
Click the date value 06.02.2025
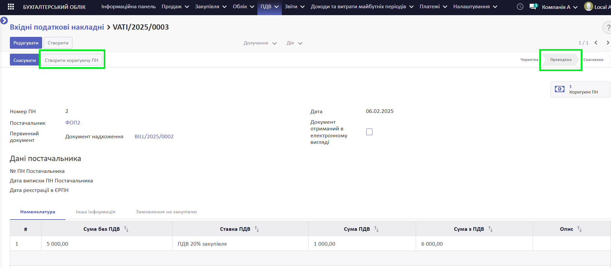click(x=380, y=111)
